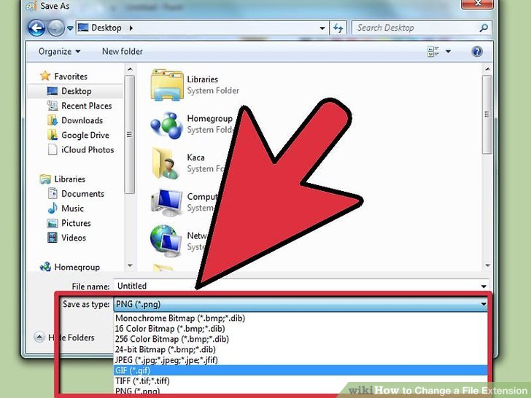Click the Hide Folders button
This screenshot has width=531, height=398.
[64, 337]
